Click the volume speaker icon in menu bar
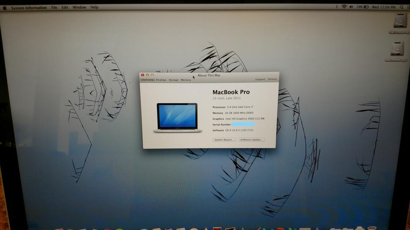 coord(351,7)
